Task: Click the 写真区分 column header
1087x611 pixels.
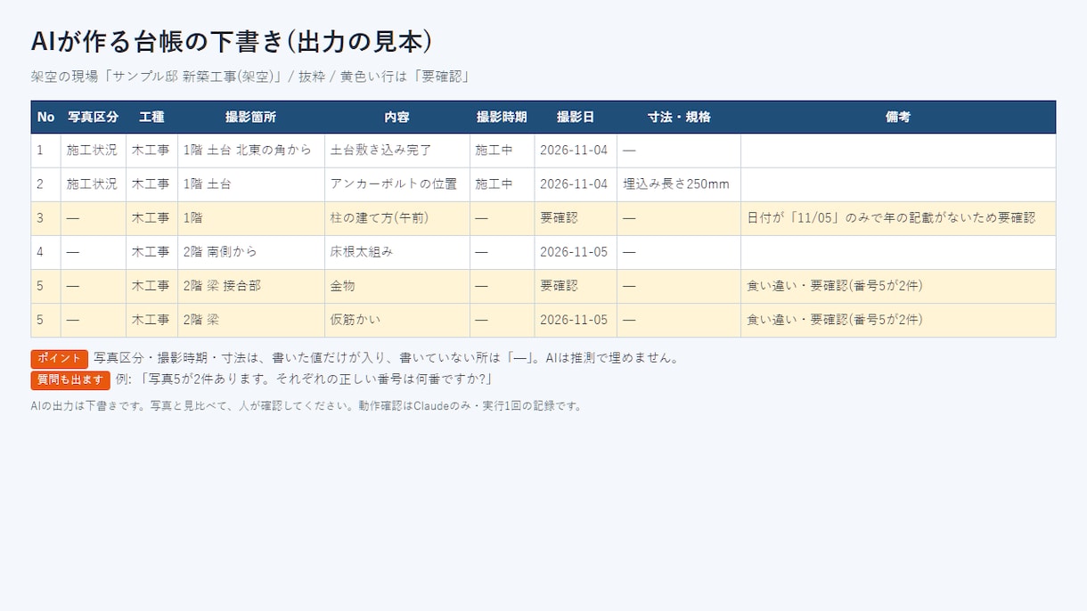Action: (x=94, y=117)
